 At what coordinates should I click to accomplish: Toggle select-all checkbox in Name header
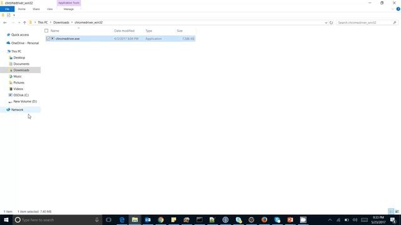tap(46, 31)
